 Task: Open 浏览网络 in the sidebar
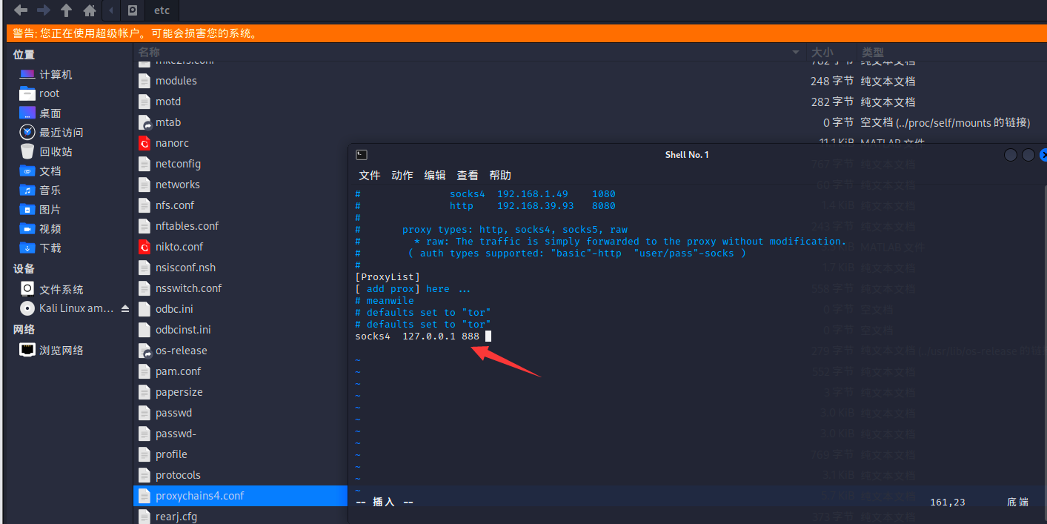point(61,351)
